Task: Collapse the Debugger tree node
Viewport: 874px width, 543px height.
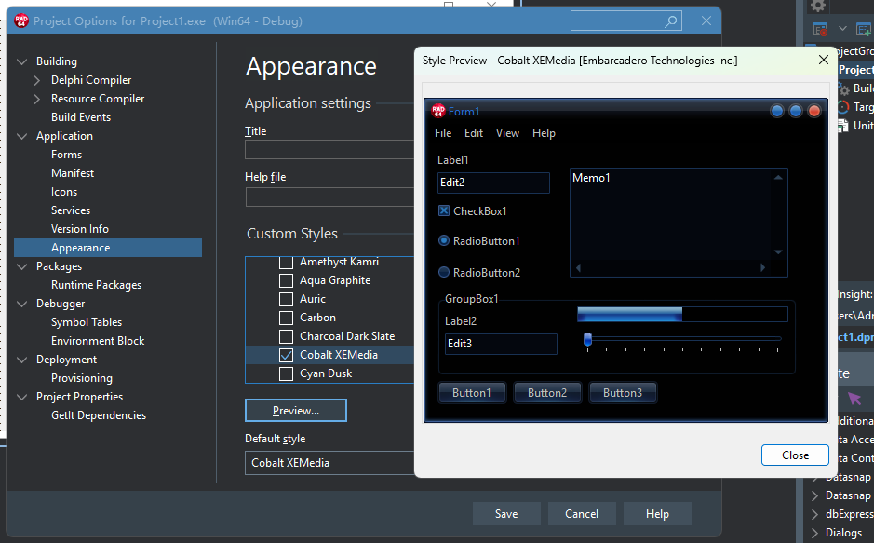Action: click(x=21, y=304)
